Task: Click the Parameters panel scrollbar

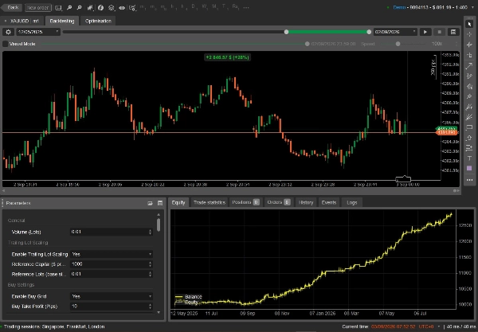Action: point(159,225)
